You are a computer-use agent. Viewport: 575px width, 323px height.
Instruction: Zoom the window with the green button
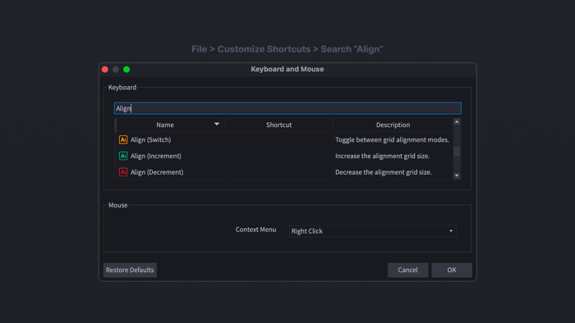pyautogui.click(x=126, y=70)
